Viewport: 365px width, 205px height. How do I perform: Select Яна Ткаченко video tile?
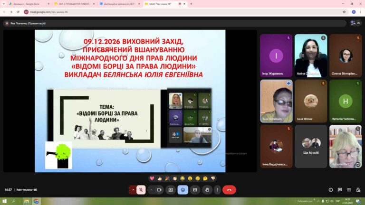click(x=276, y=101)
